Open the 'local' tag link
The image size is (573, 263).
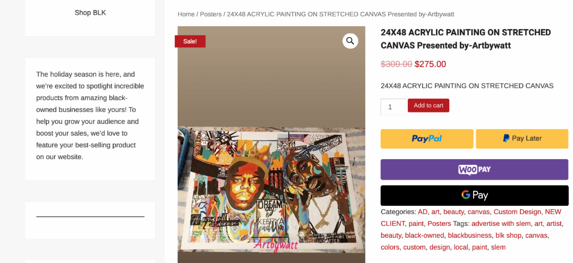pyautogui.click(x=461, y=247)
